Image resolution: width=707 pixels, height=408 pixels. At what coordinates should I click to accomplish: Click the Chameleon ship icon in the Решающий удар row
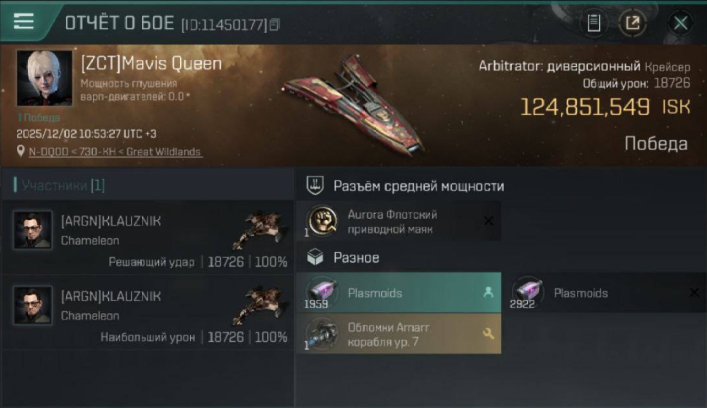point(259,230)
